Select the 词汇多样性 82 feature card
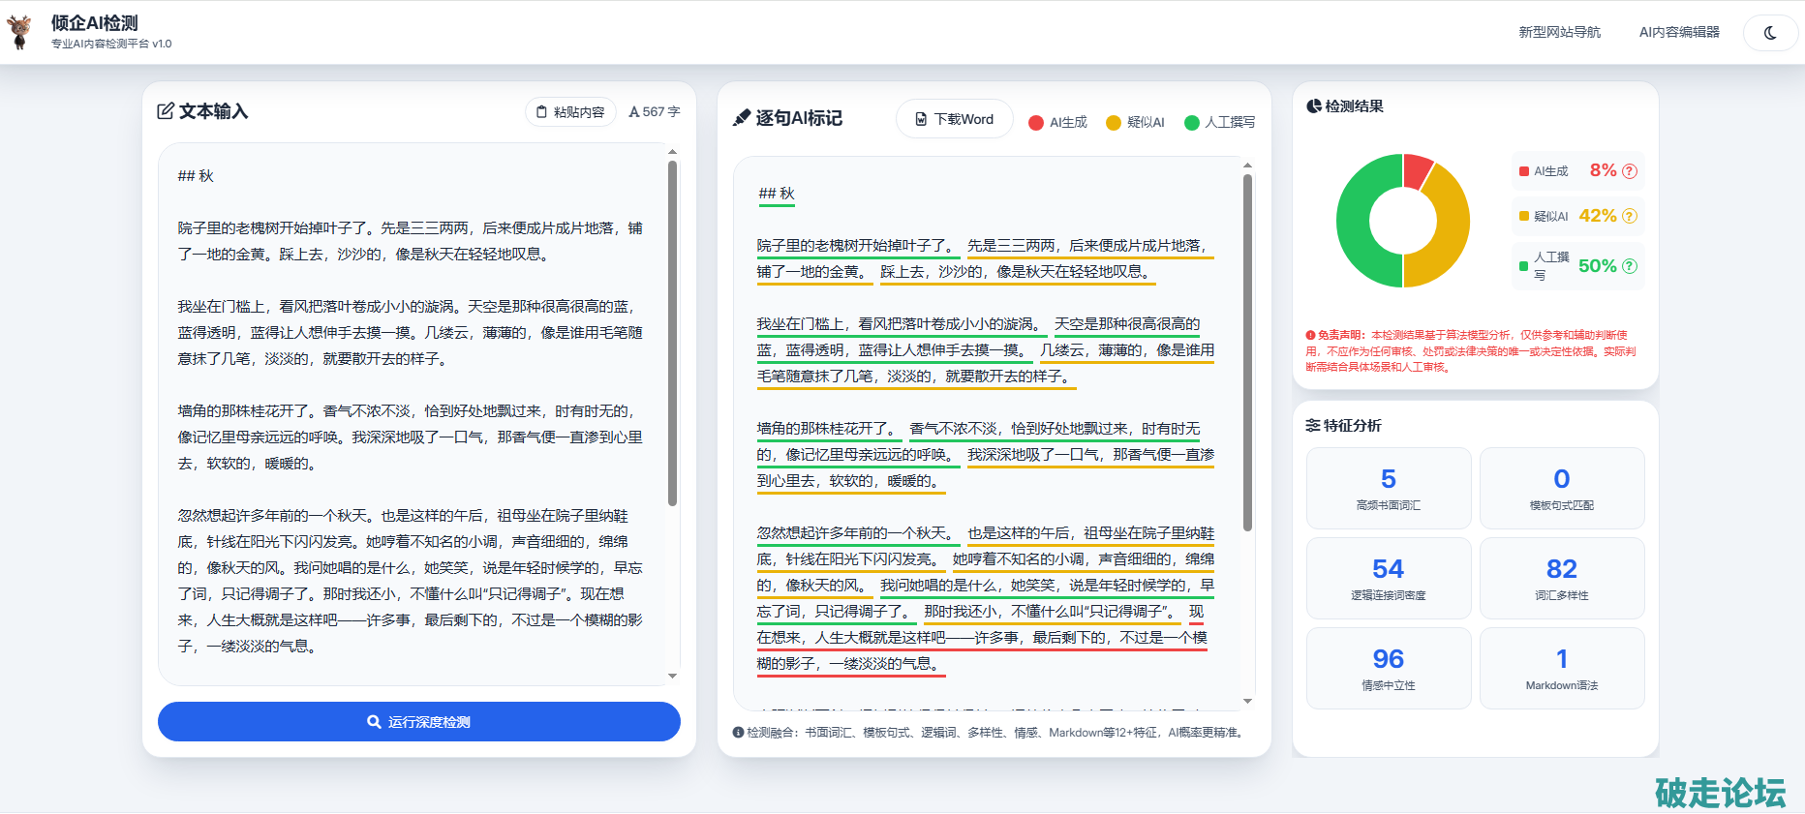This screenshot has height=814, width=1805. tap(1561, 578)
